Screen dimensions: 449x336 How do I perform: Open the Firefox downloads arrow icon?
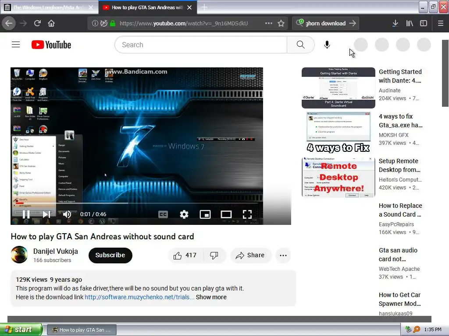tap(395, 24)
